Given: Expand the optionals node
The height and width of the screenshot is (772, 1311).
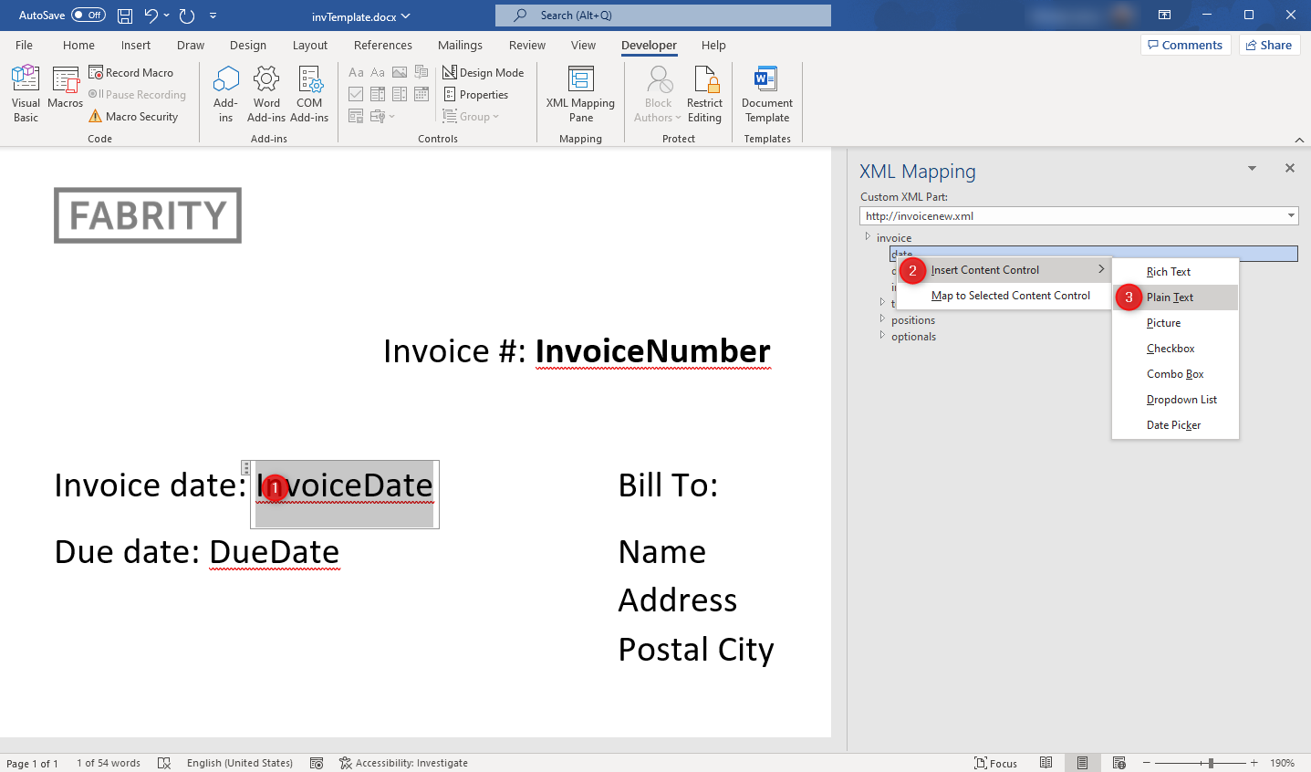Looking at the screenshot, I should [882, 336].
